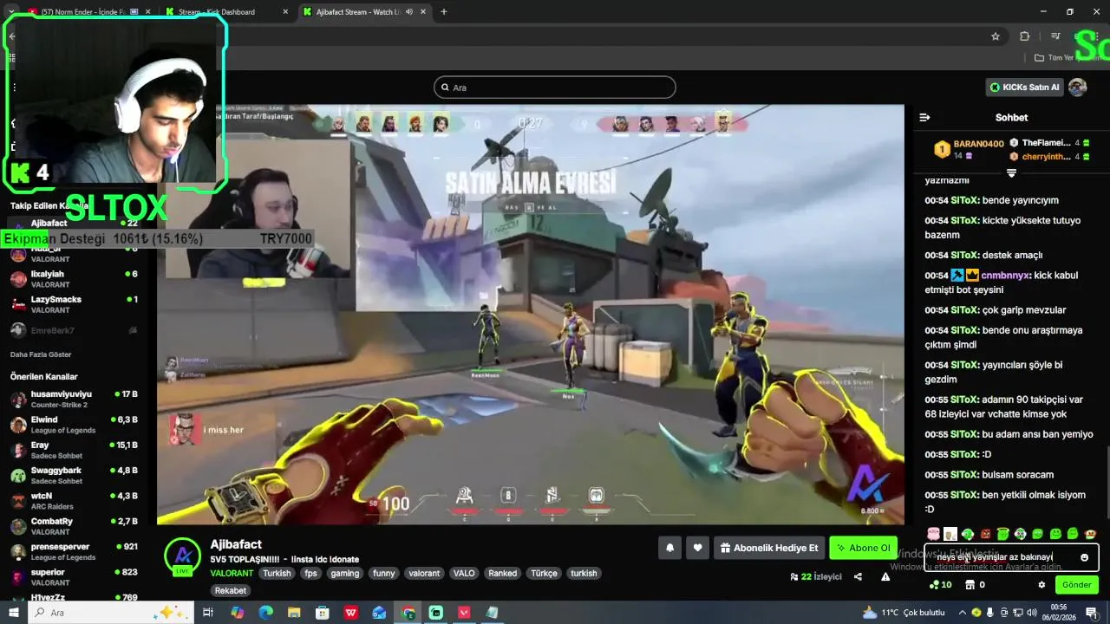This screenshot has height=624, width=1110.
Task: Click the chat message input field
Action: [x=1010, y=557]
